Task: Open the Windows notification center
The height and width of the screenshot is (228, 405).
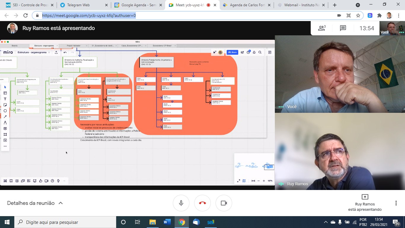Action: 396,222
